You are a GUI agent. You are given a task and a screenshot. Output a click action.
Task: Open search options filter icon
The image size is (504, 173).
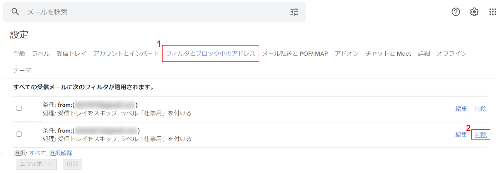click(294, 12)
